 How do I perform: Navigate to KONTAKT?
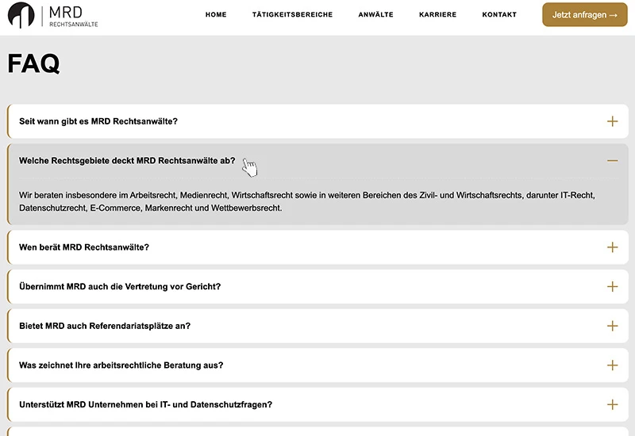point(499,14)
